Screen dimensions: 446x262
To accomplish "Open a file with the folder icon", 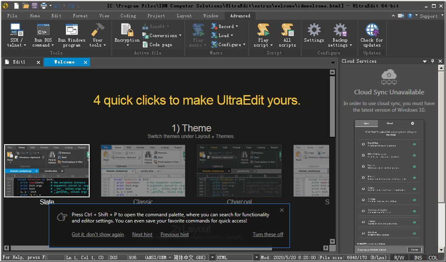I will point(26,5).
